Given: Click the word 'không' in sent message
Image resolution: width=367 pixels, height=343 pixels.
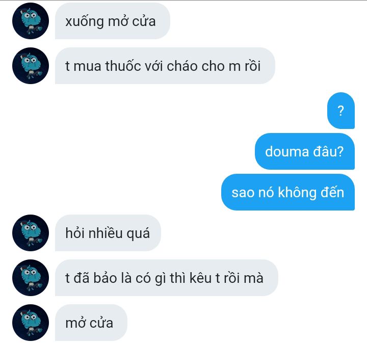Looking at the screenshot, I should point(297,193).
